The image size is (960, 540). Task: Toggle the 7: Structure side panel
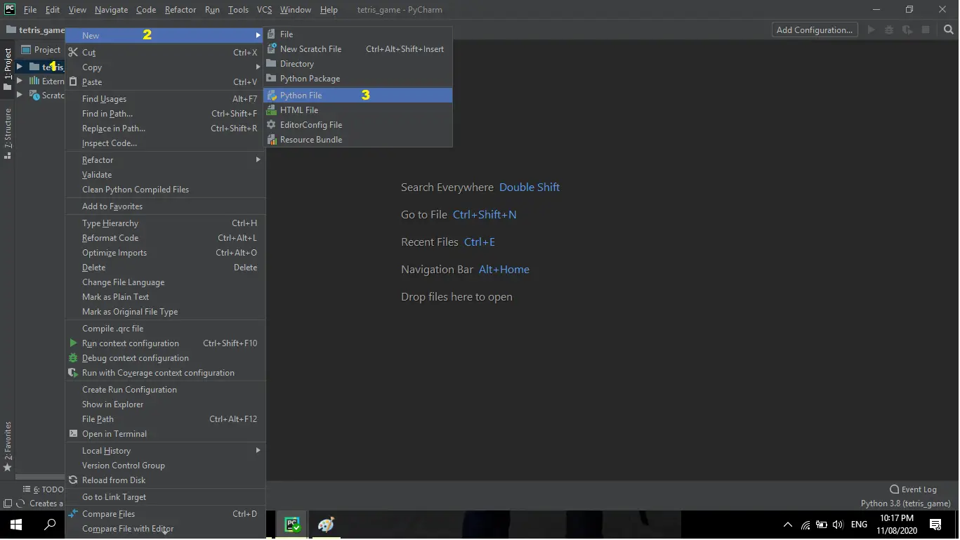point(8,132)
